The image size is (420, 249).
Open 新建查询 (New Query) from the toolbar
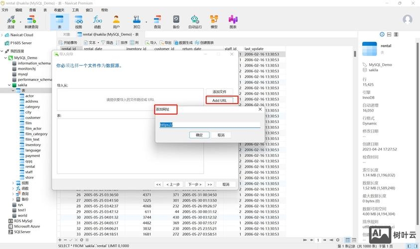point(31,21)
